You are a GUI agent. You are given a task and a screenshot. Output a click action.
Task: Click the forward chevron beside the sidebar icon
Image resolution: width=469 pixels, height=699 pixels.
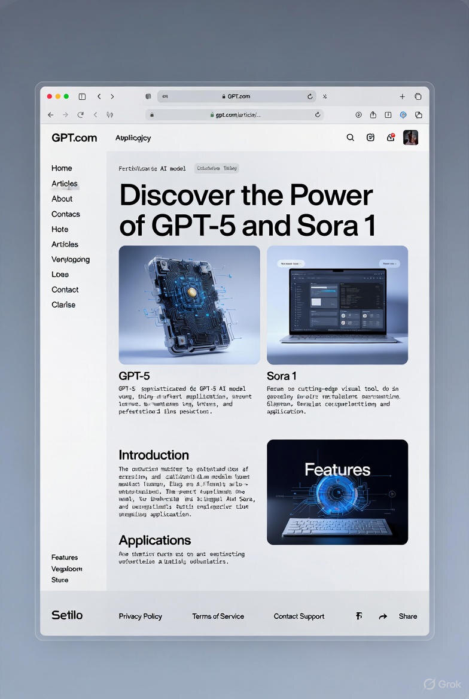112,96
